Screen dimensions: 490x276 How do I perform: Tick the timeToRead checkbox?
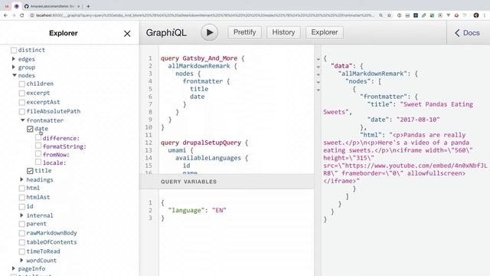pyautogui.click(x=22, y=251)
